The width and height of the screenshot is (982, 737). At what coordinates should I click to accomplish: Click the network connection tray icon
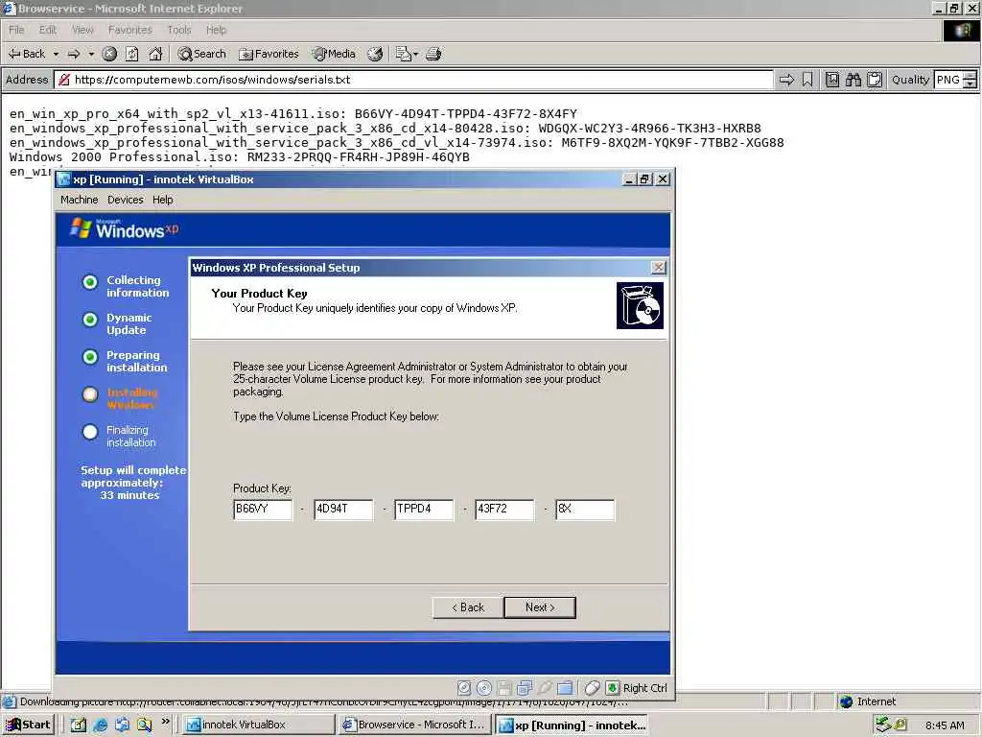click(x=883, y=725)
